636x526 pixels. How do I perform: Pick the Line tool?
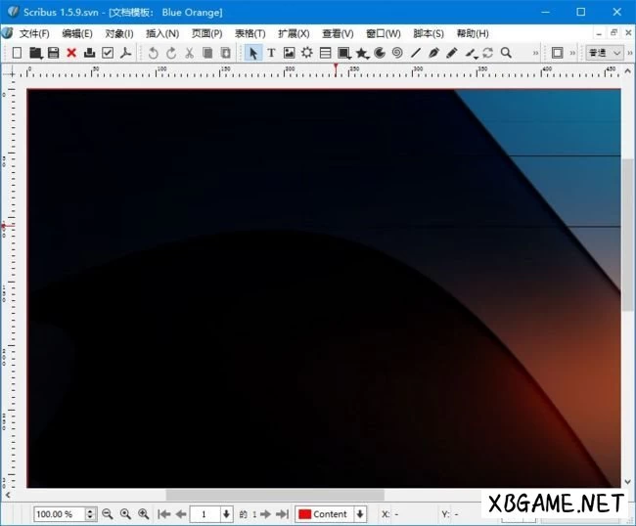[x=416, y=53]
